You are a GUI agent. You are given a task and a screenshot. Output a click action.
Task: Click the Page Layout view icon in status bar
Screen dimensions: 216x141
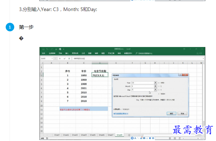(x=175, y=138)
